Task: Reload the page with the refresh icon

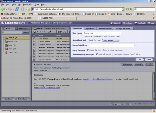Action: pos(17,9)
